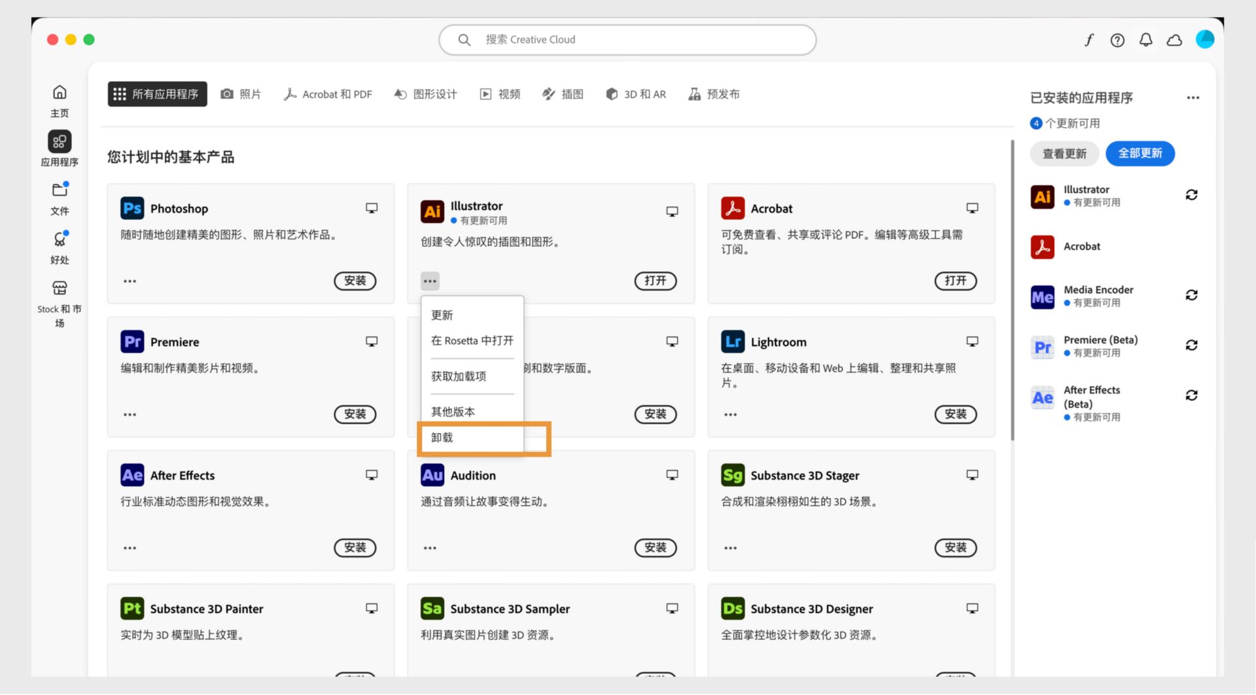The width and height of the screenshot is (1256, 695).
Task: Choose 卸载 to uninstall Illustrator
Action: (x=471, y=438)
